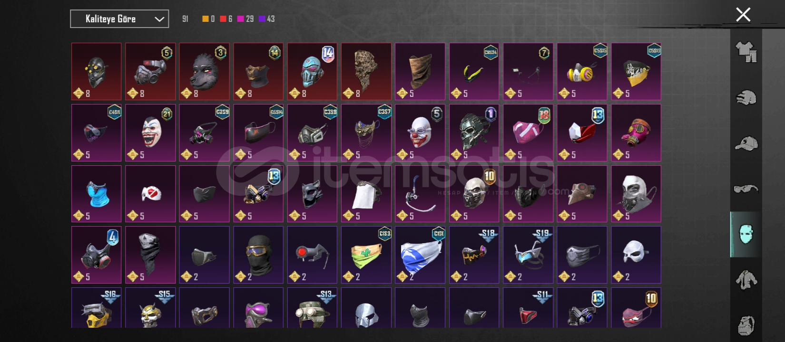Select the S18 season mask item
The image size is (785, 342).
click(474, 255)
